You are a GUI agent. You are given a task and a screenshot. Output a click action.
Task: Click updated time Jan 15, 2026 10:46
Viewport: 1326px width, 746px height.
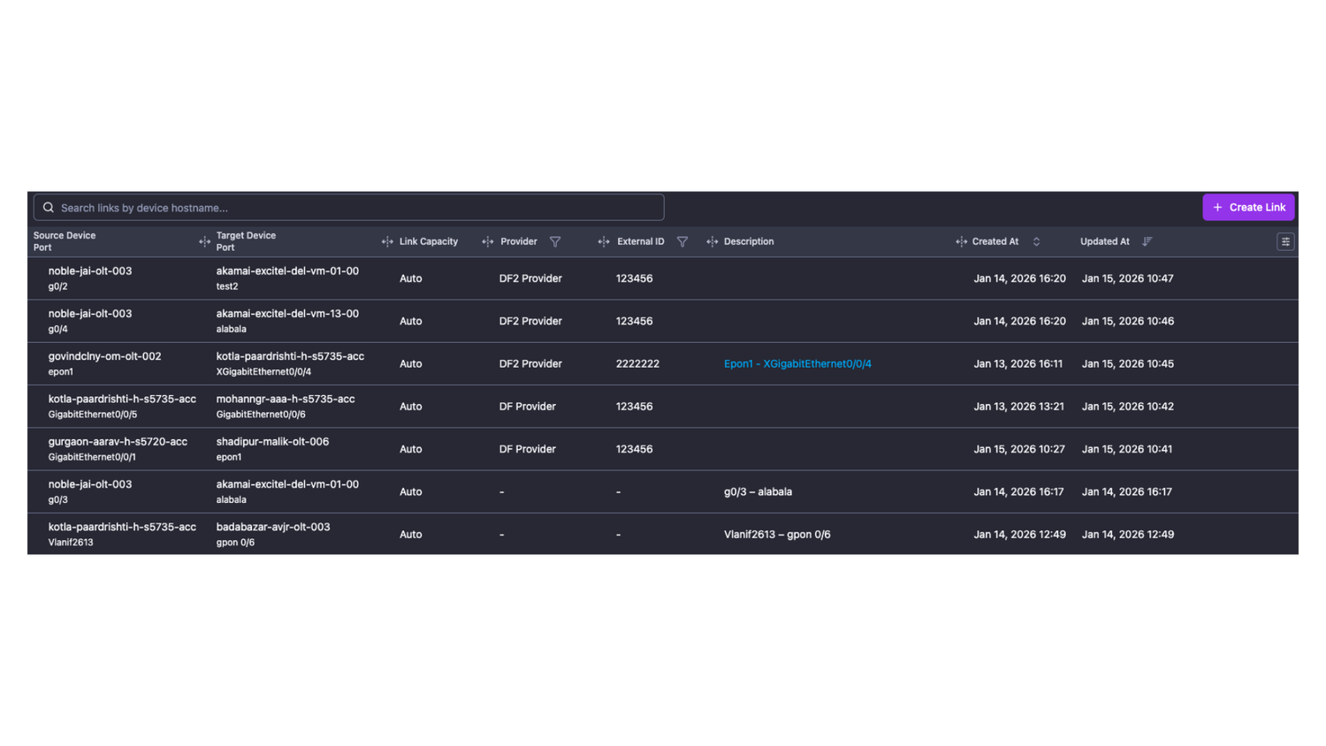(x=1127, y=321)
